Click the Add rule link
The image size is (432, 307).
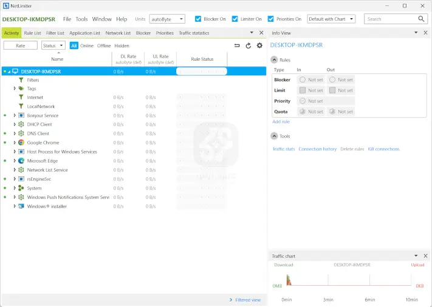coord(281,121)
